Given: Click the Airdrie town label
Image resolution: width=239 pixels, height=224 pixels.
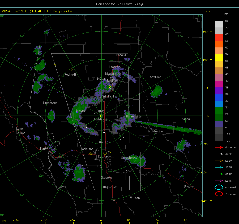Looking at the screenshot, I should (105, 142).
